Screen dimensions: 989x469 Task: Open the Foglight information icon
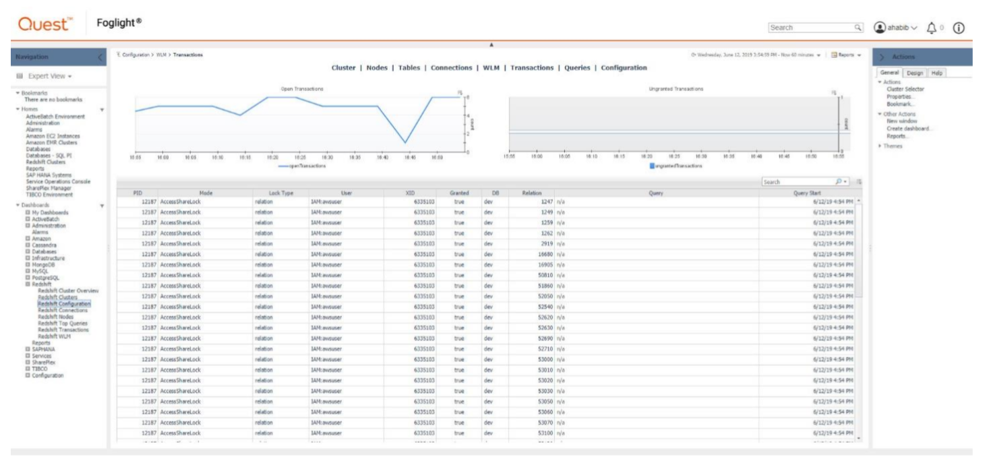[959, 28]
